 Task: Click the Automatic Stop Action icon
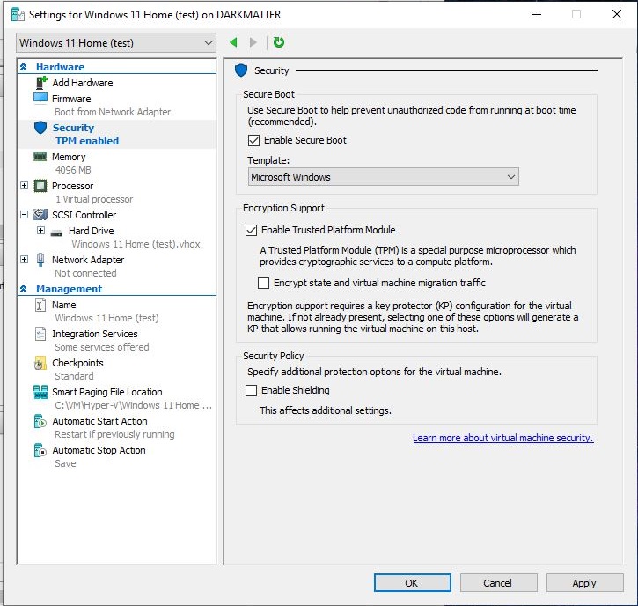click(x=40, y=450)
